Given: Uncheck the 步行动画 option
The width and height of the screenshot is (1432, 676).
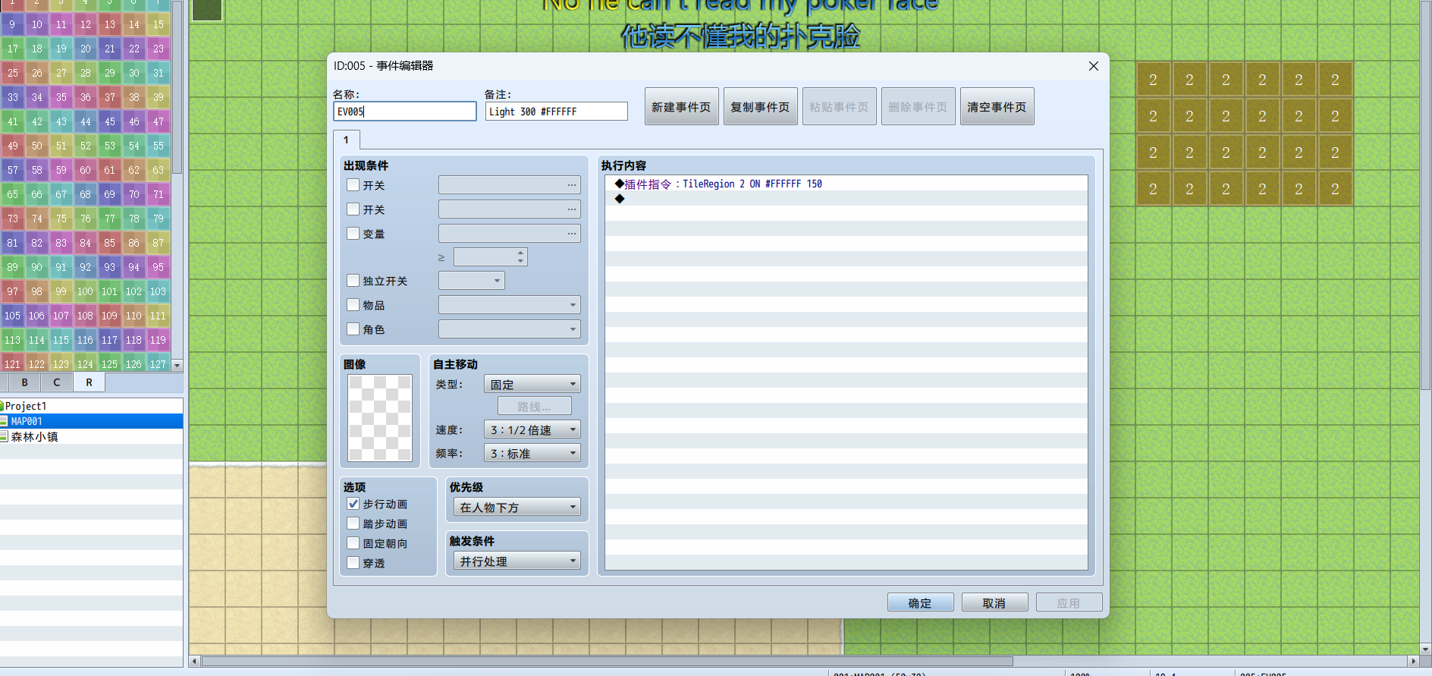Looking at the screenshot, I should coord(353,503).
